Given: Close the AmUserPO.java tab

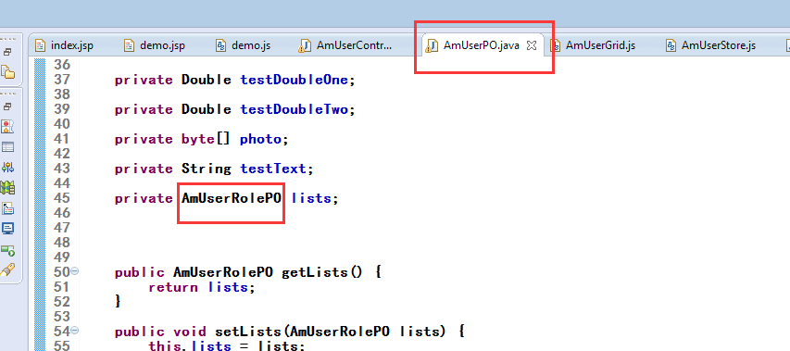Looking at the screenshot, I should coord(531,45).
